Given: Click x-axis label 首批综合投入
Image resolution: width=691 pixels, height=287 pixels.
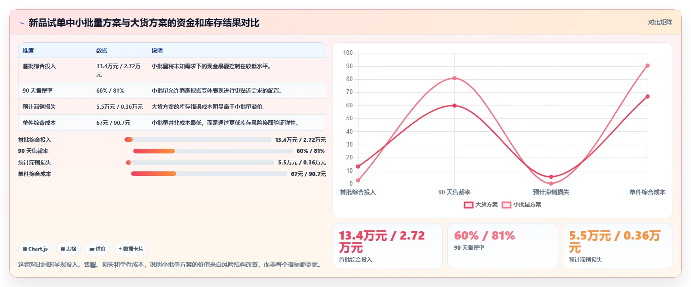Looking at the screenshot, I should [x=358, y=192].
